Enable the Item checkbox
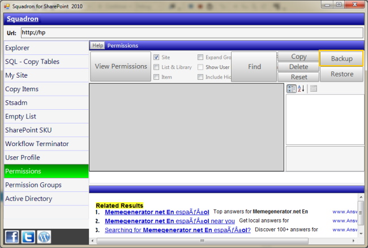The image size is (368, 248). click(156, 77)
